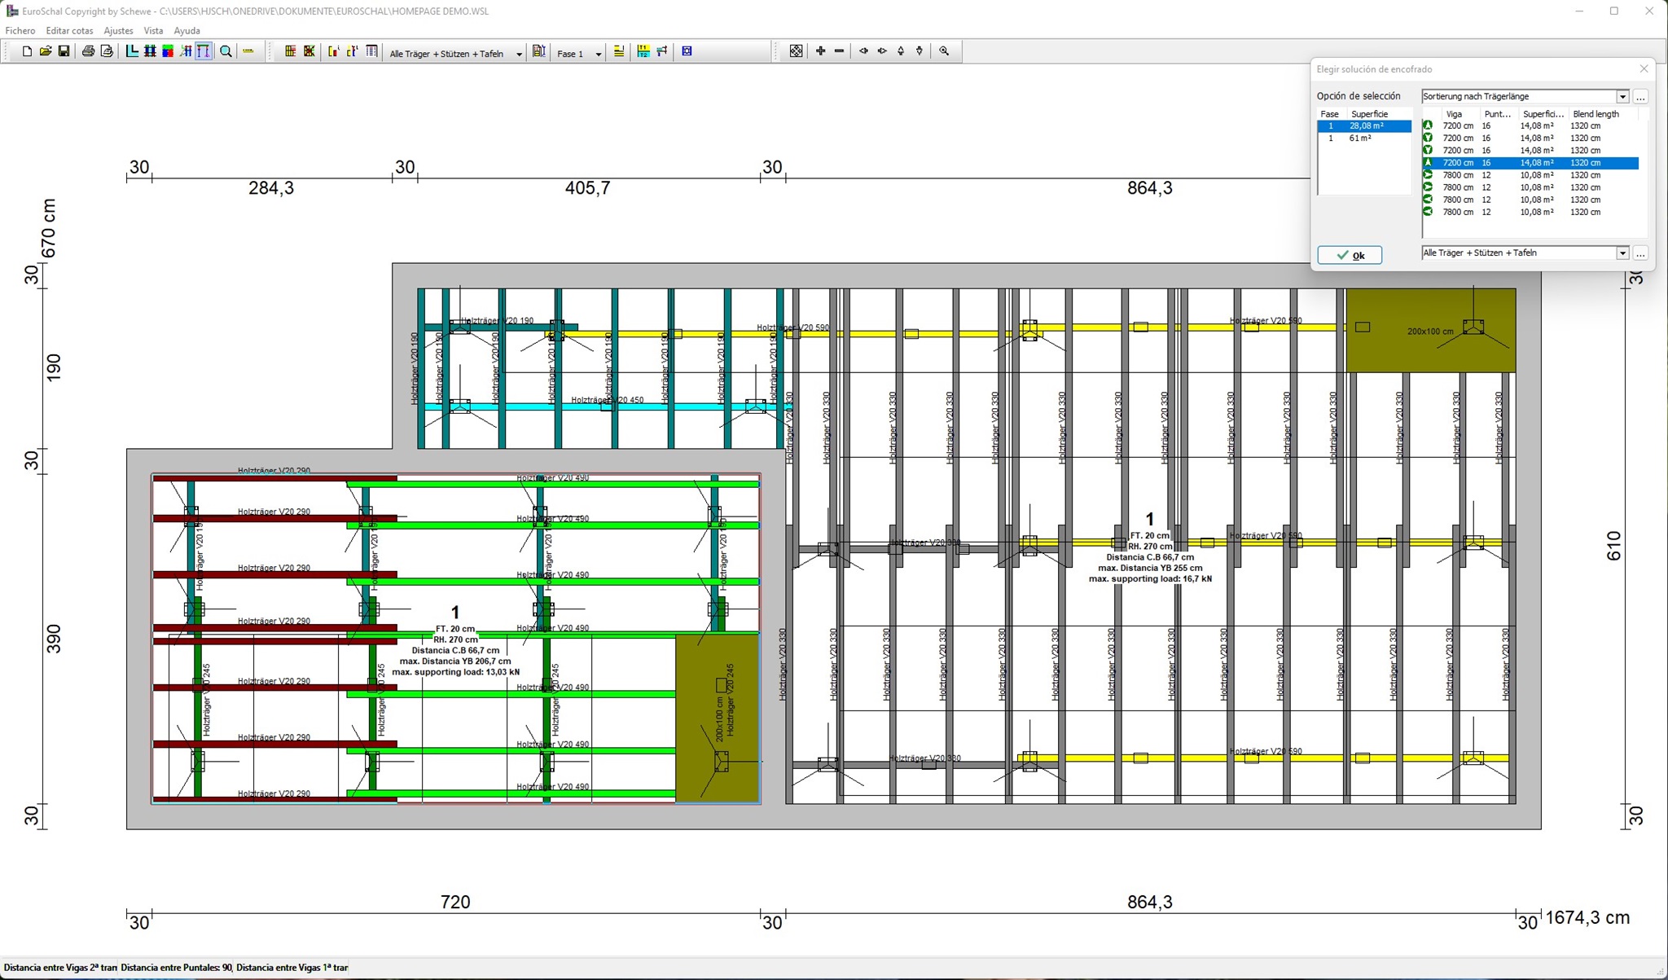The width and height of the screenshot is (1668, 980).
Task: Click the Ok button in dialog
Action: click(x=1350, y=255)
